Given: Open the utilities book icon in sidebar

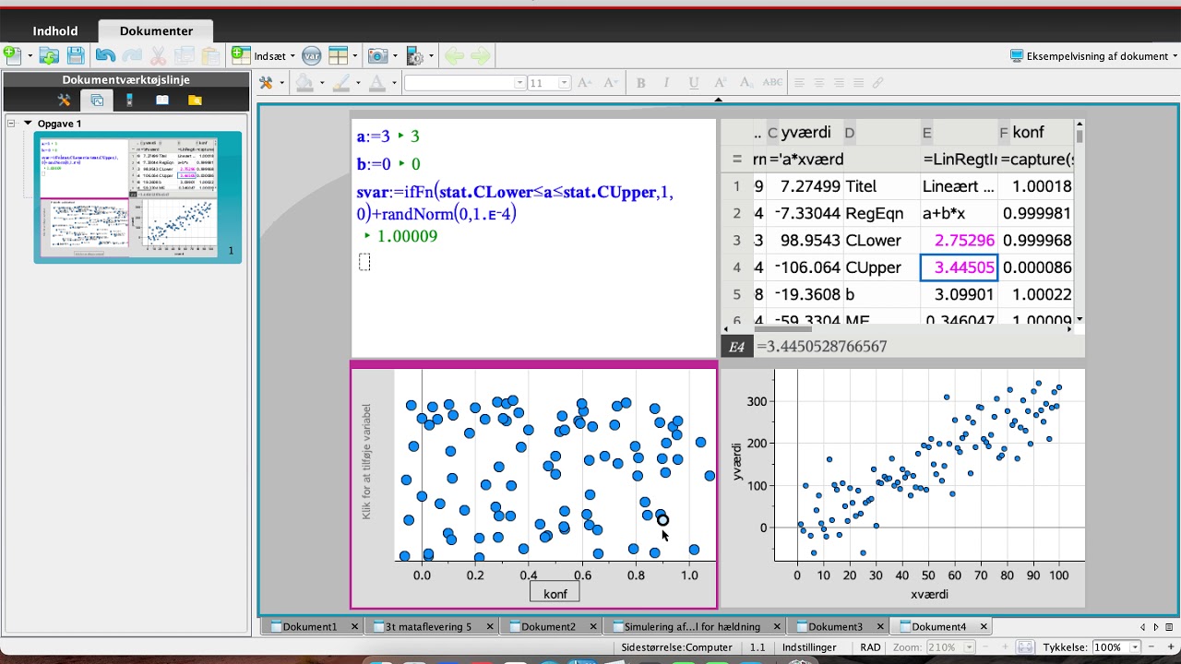Looking at the screenshot, I should (x=162, y=100).
